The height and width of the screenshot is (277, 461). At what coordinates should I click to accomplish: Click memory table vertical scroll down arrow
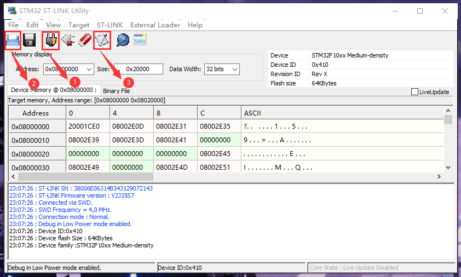coord(448,168)
